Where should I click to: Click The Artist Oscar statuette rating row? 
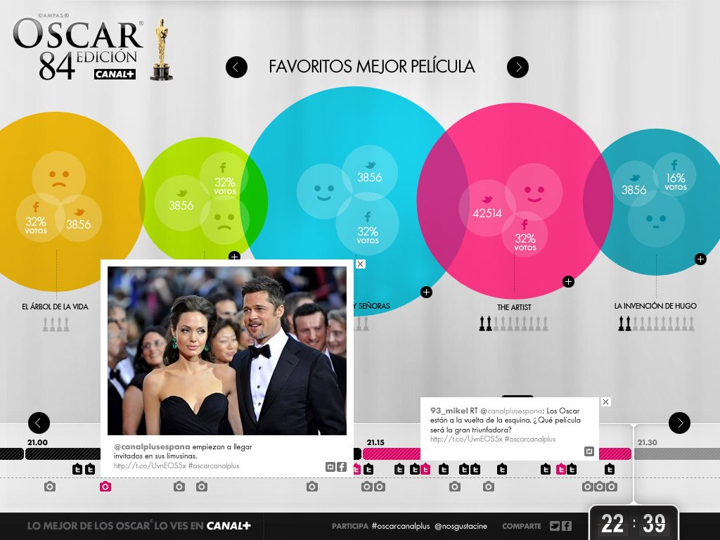(514, 323)
